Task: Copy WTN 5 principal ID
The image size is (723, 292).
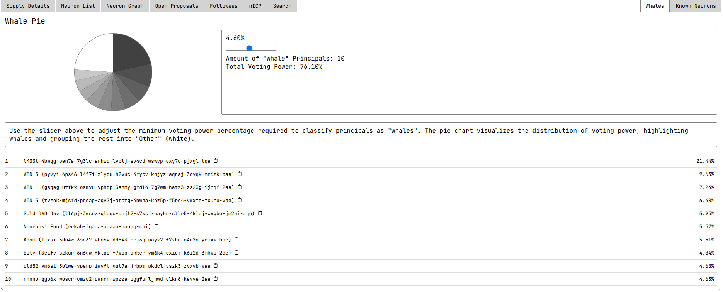Action: [240, 200]
